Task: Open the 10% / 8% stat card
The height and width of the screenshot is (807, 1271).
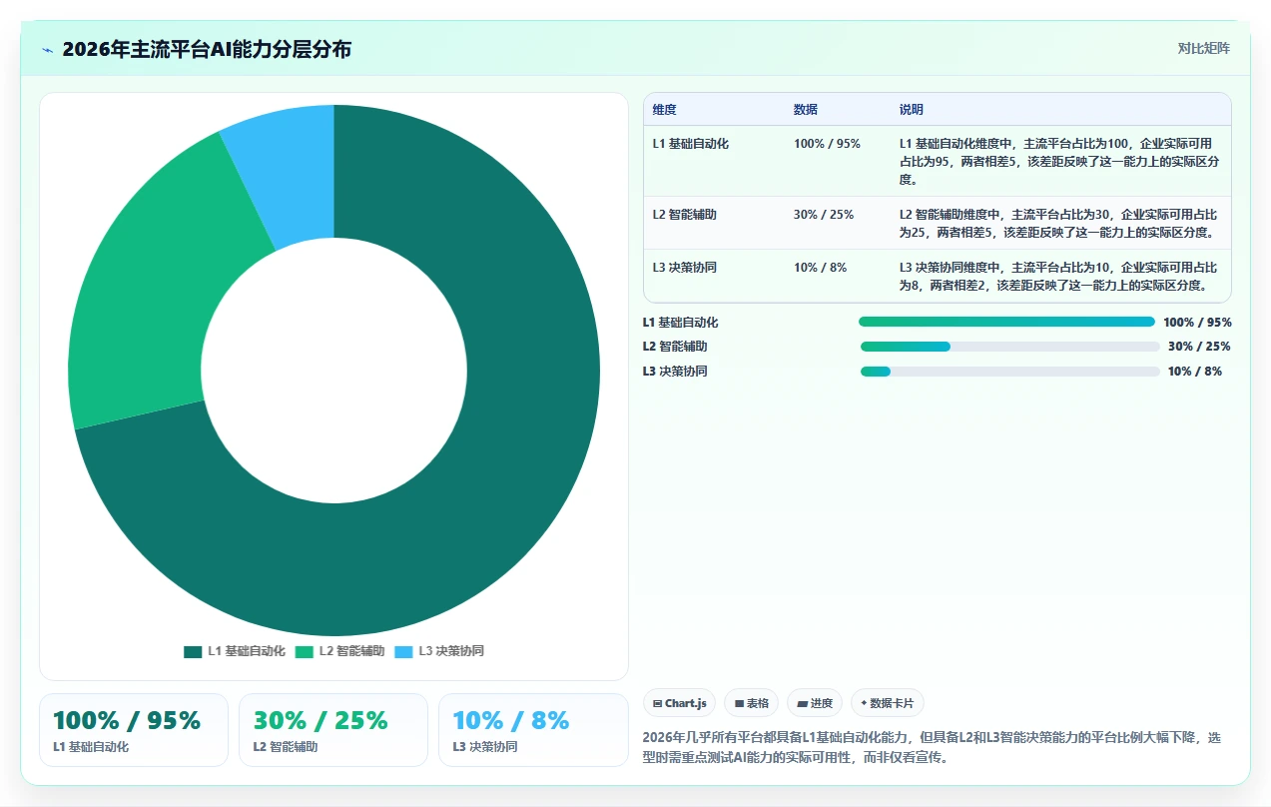Action: coord(533,730)
